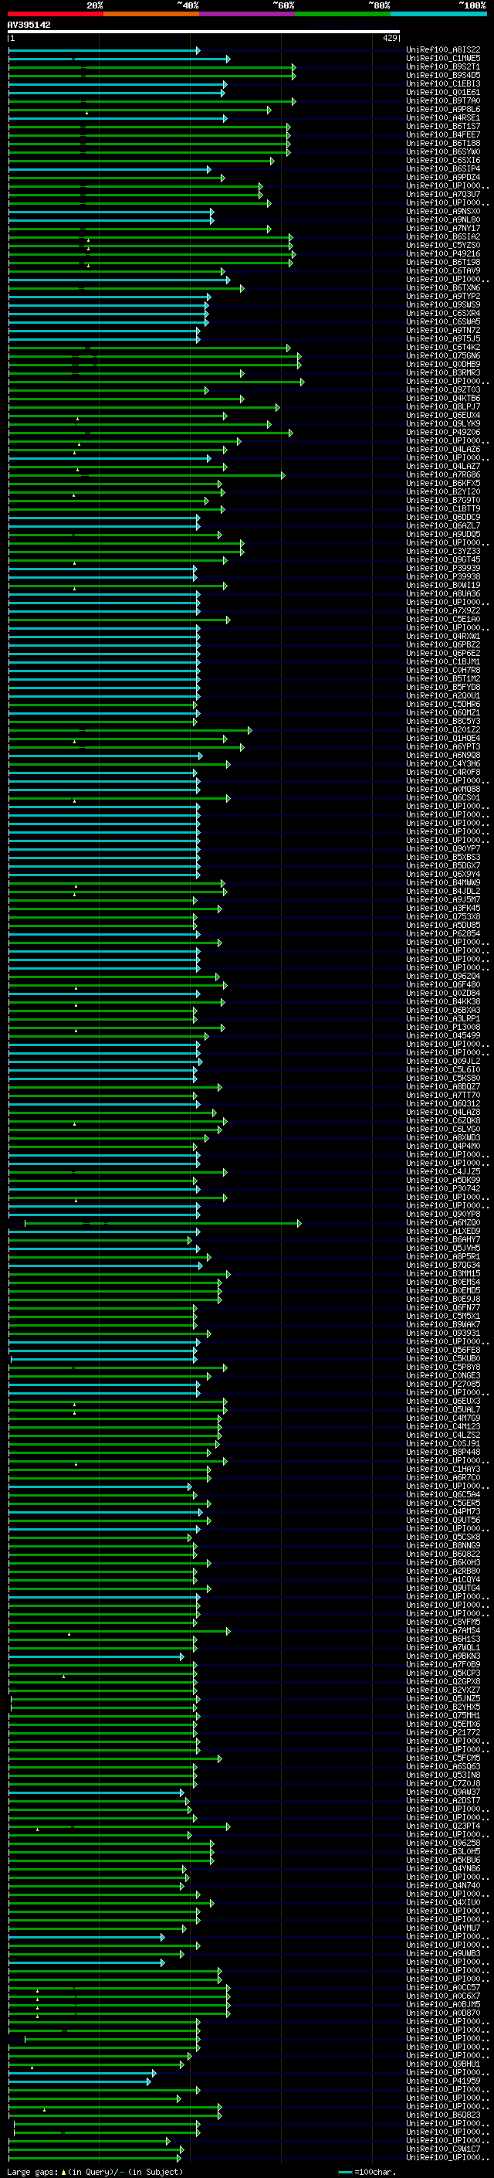Select the UniRef100_A9PDZ4 label

443,178
